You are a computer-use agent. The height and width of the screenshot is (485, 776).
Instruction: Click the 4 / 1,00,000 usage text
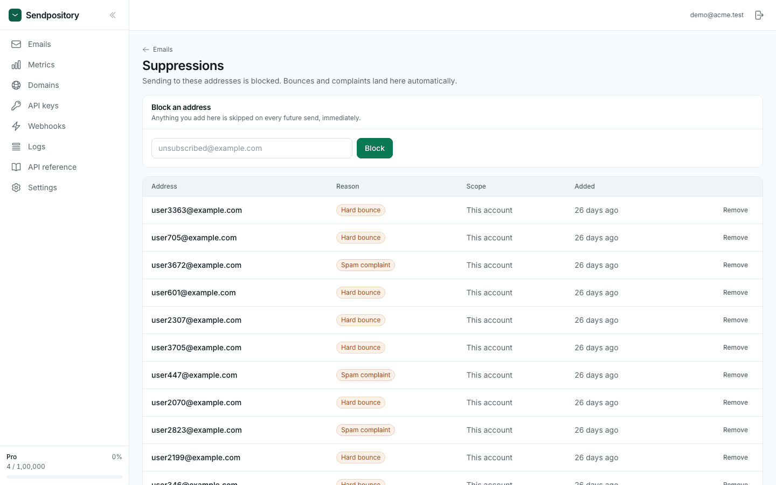point(26,467)
